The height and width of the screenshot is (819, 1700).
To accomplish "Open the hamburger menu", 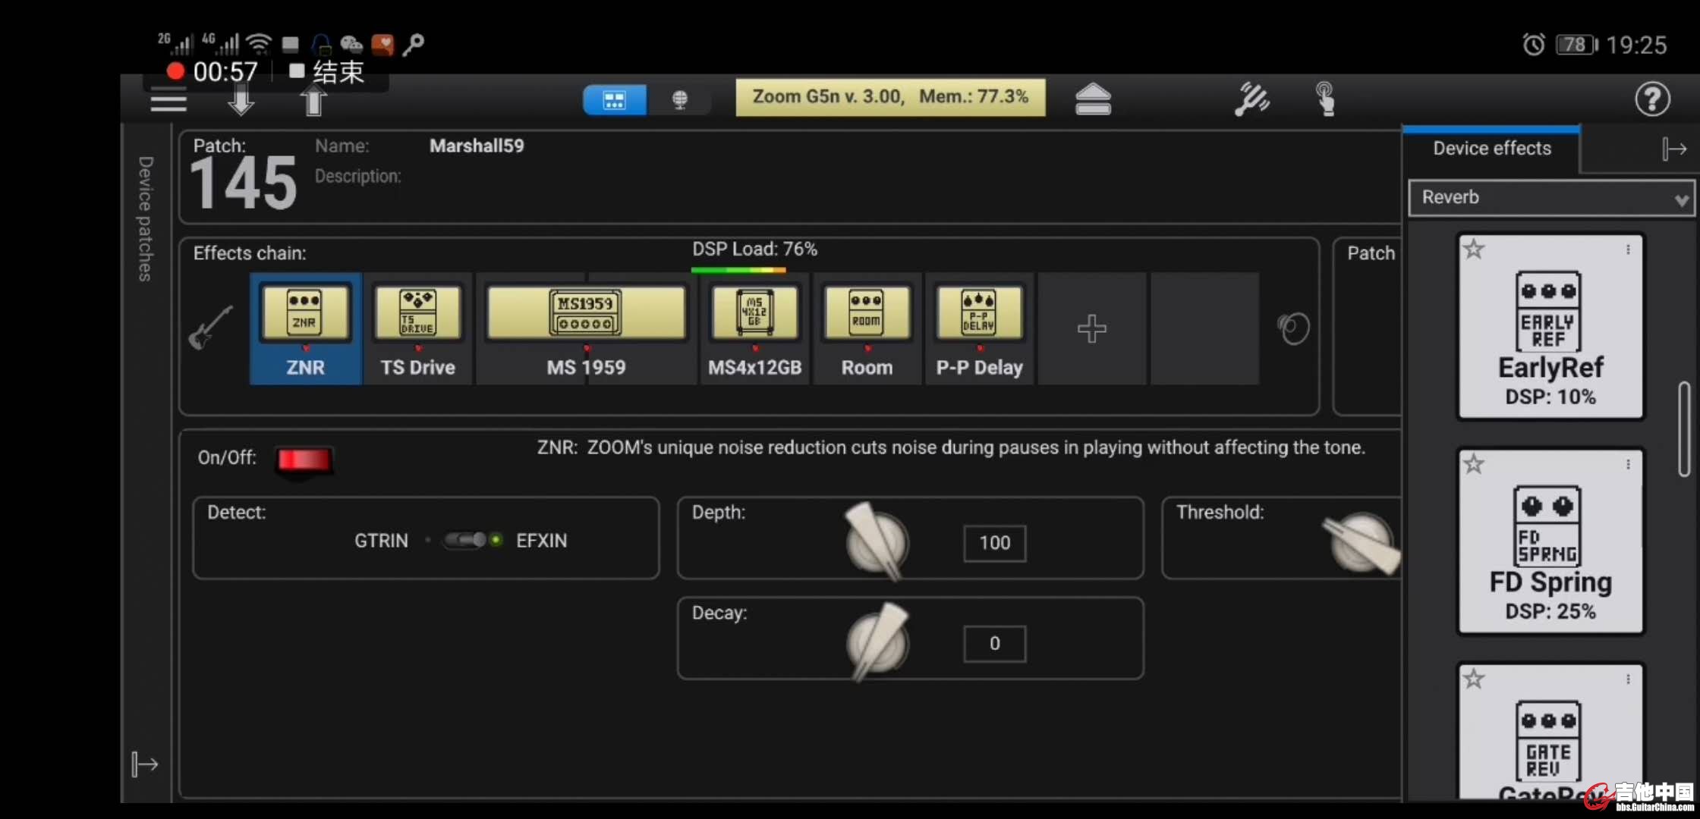I will coord(168,101).
